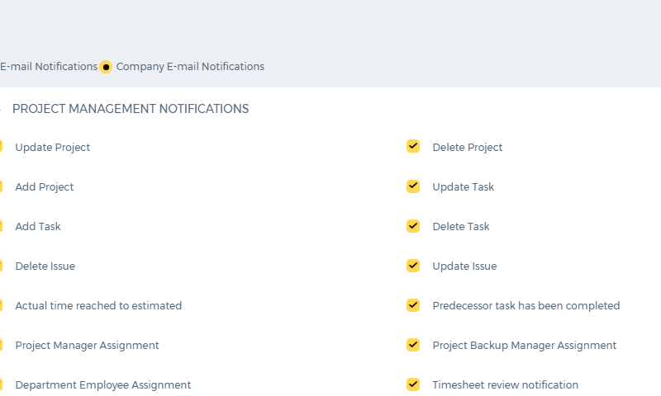661x396 pixels.
Task: Click the Delete Project label text
Action: pyautogui.click(x=468, y=148)
